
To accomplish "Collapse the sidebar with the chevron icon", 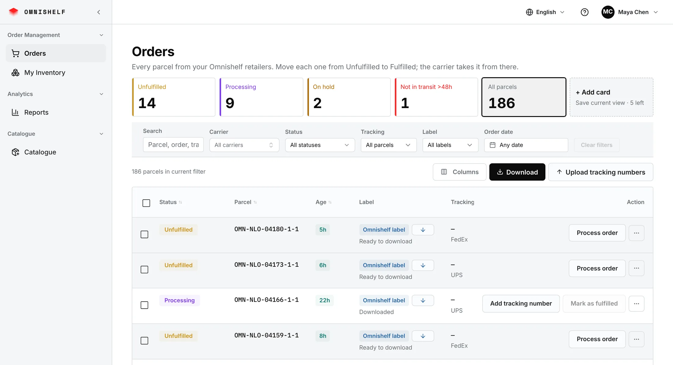I will [99, 12].
